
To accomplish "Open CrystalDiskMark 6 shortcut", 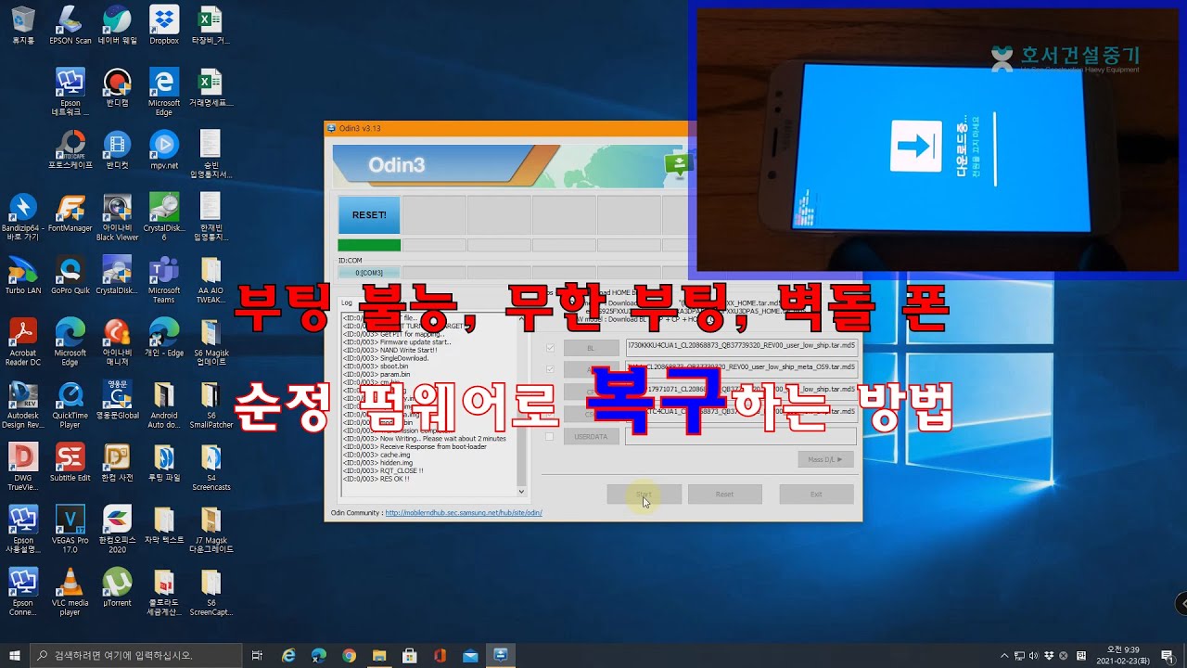I will point(164,217).
